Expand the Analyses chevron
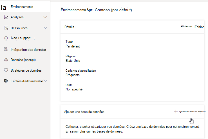208x139 pixels. coord(45,17)
